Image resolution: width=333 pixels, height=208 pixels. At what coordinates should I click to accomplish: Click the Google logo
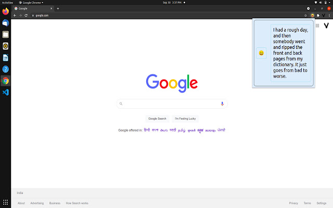[x=172, y=83]
